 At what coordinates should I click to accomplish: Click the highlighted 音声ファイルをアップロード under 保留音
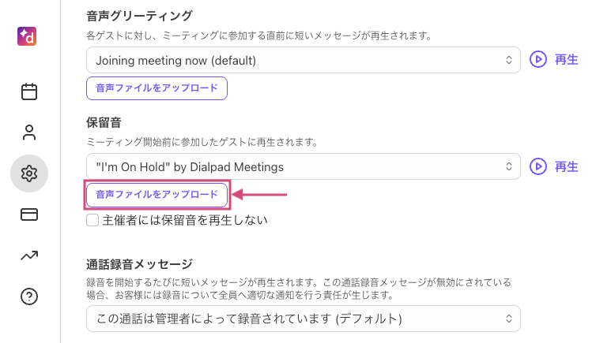pyautogui.click(x=157, y=194)
